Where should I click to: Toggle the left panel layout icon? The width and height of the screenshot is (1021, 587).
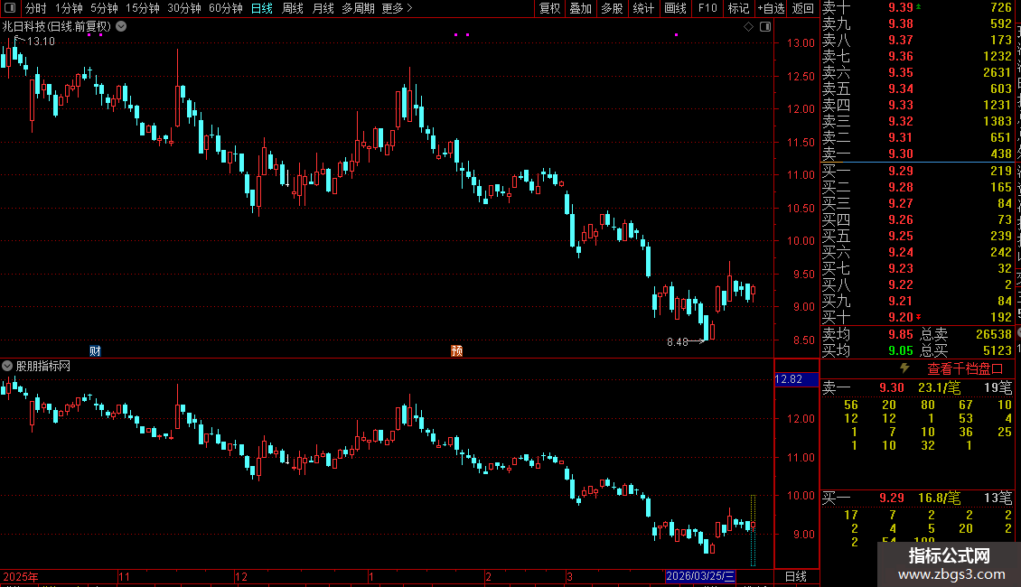pos(10,8)
